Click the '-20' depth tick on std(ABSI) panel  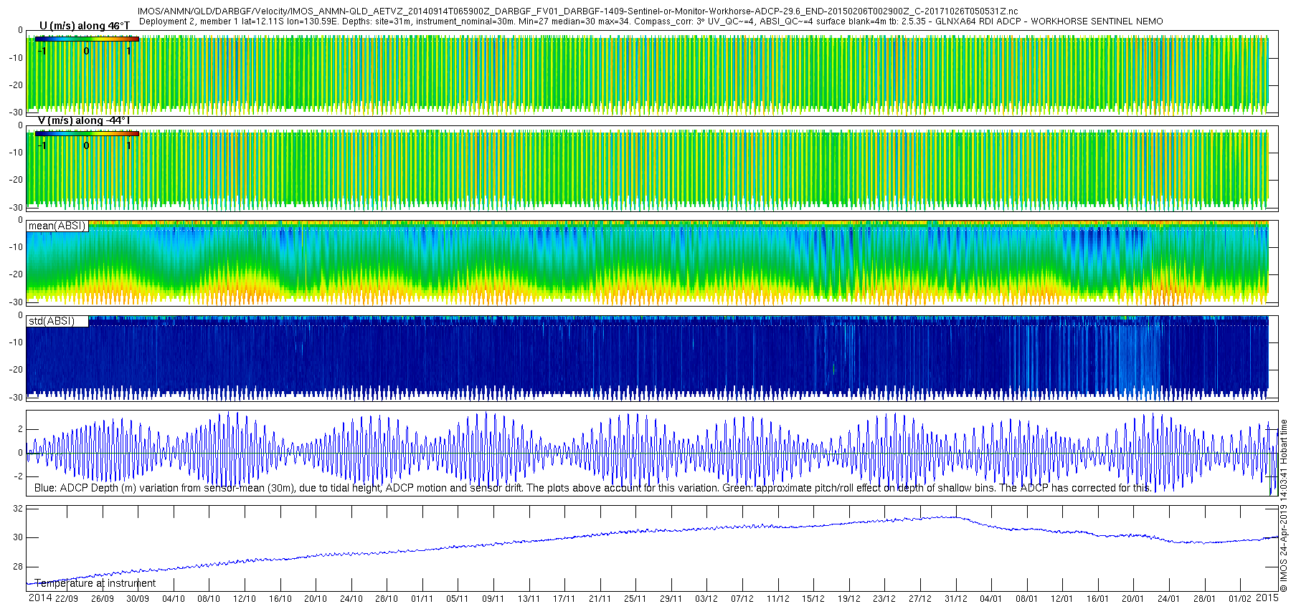[x=16, y=369]
